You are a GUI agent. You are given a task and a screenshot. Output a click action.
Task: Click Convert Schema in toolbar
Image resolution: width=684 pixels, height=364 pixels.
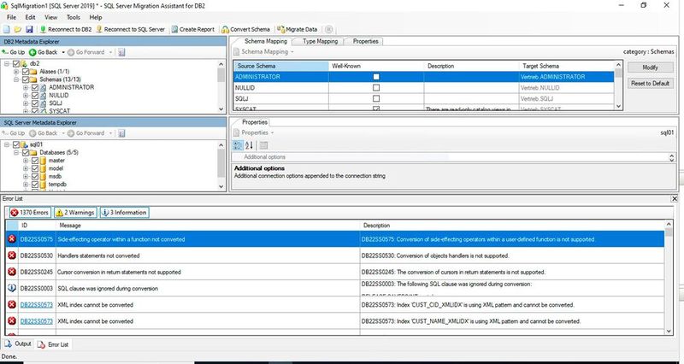[x=245, y=29]
